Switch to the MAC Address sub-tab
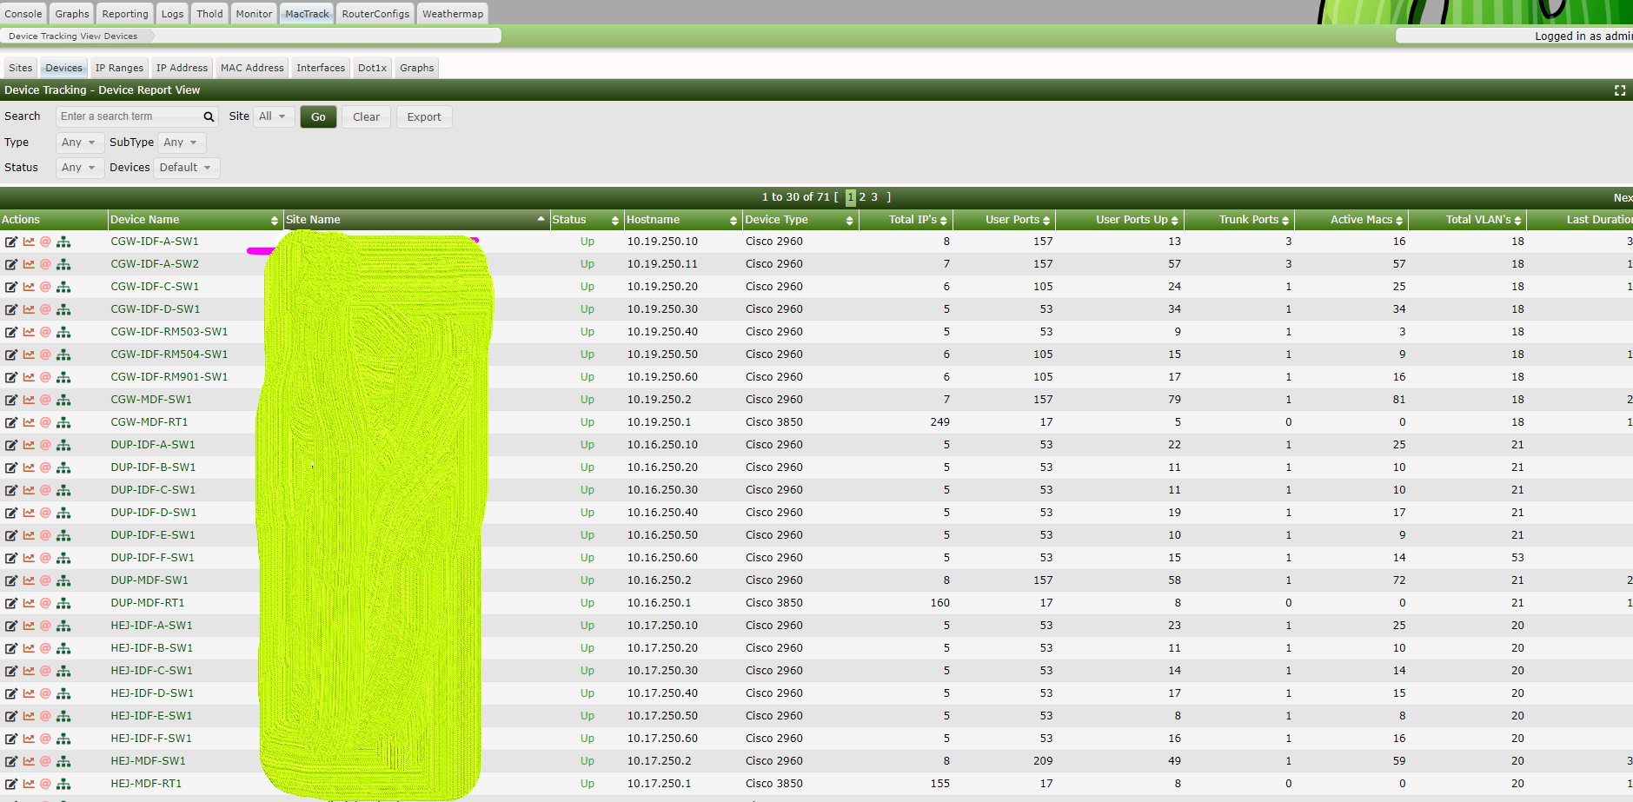The image size is (1633, 802). click(252, 68)
